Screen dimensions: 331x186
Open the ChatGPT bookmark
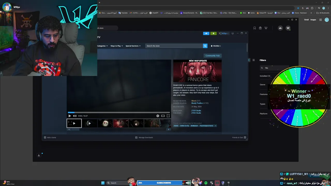pos(154,13)
